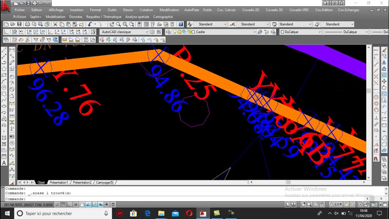Open the DuCalque color control dropdown
Viewport: 389px width, 219px height.
[x=300, y=32]
